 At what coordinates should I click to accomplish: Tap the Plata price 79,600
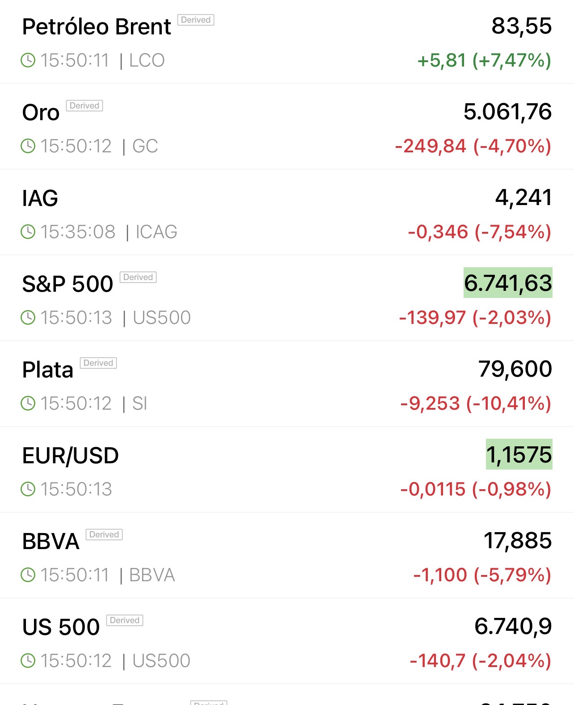pyautogui.click(x=515, y=369)
